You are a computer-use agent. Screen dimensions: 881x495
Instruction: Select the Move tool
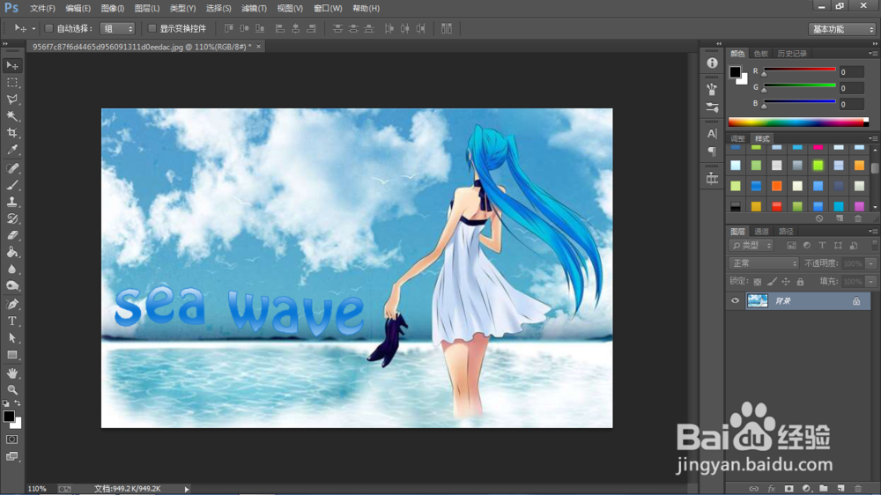(11, 66)
